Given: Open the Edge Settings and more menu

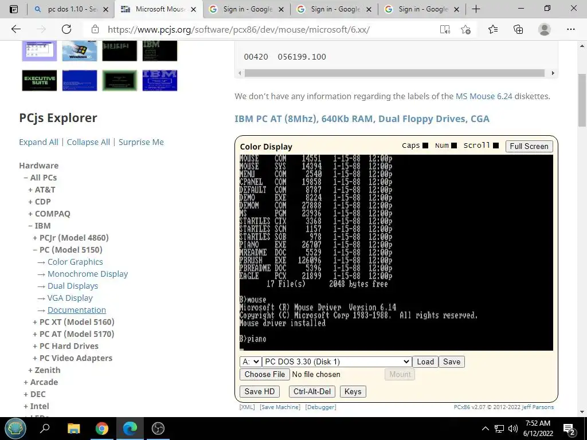Looking at the screenshot, I should coord(570,29).
